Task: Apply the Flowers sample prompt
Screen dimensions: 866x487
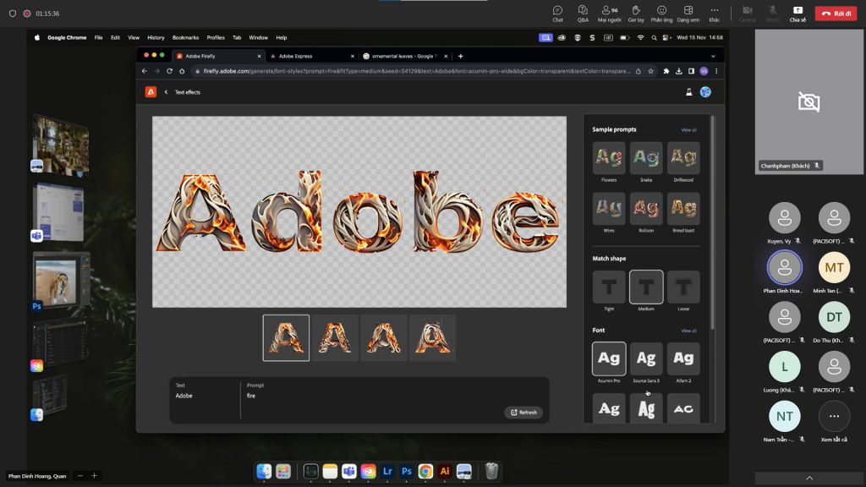Action: pyautogui.click(x=609, y=158)
